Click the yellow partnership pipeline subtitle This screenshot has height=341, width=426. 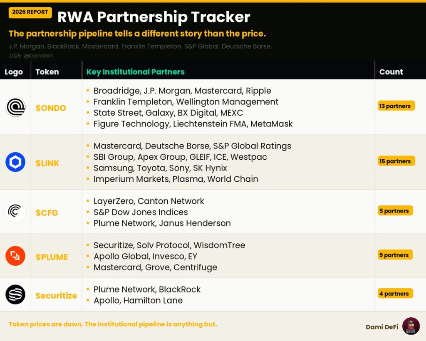click(x=137, y=34)
